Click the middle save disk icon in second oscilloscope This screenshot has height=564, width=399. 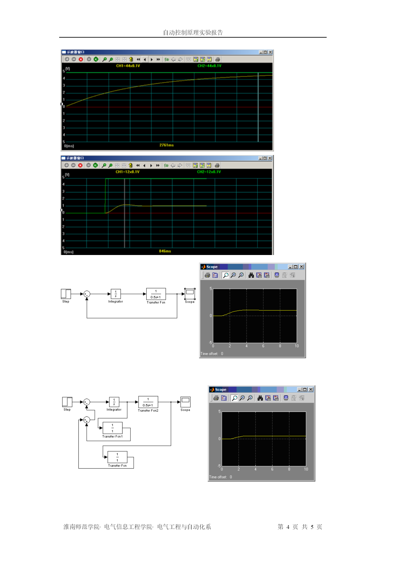[202, 166]
